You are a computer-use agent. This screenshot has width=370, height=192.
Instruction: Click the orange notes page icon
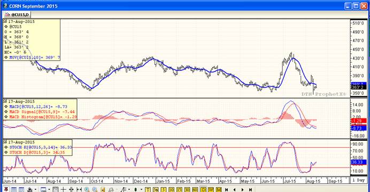tap(103, 190)
